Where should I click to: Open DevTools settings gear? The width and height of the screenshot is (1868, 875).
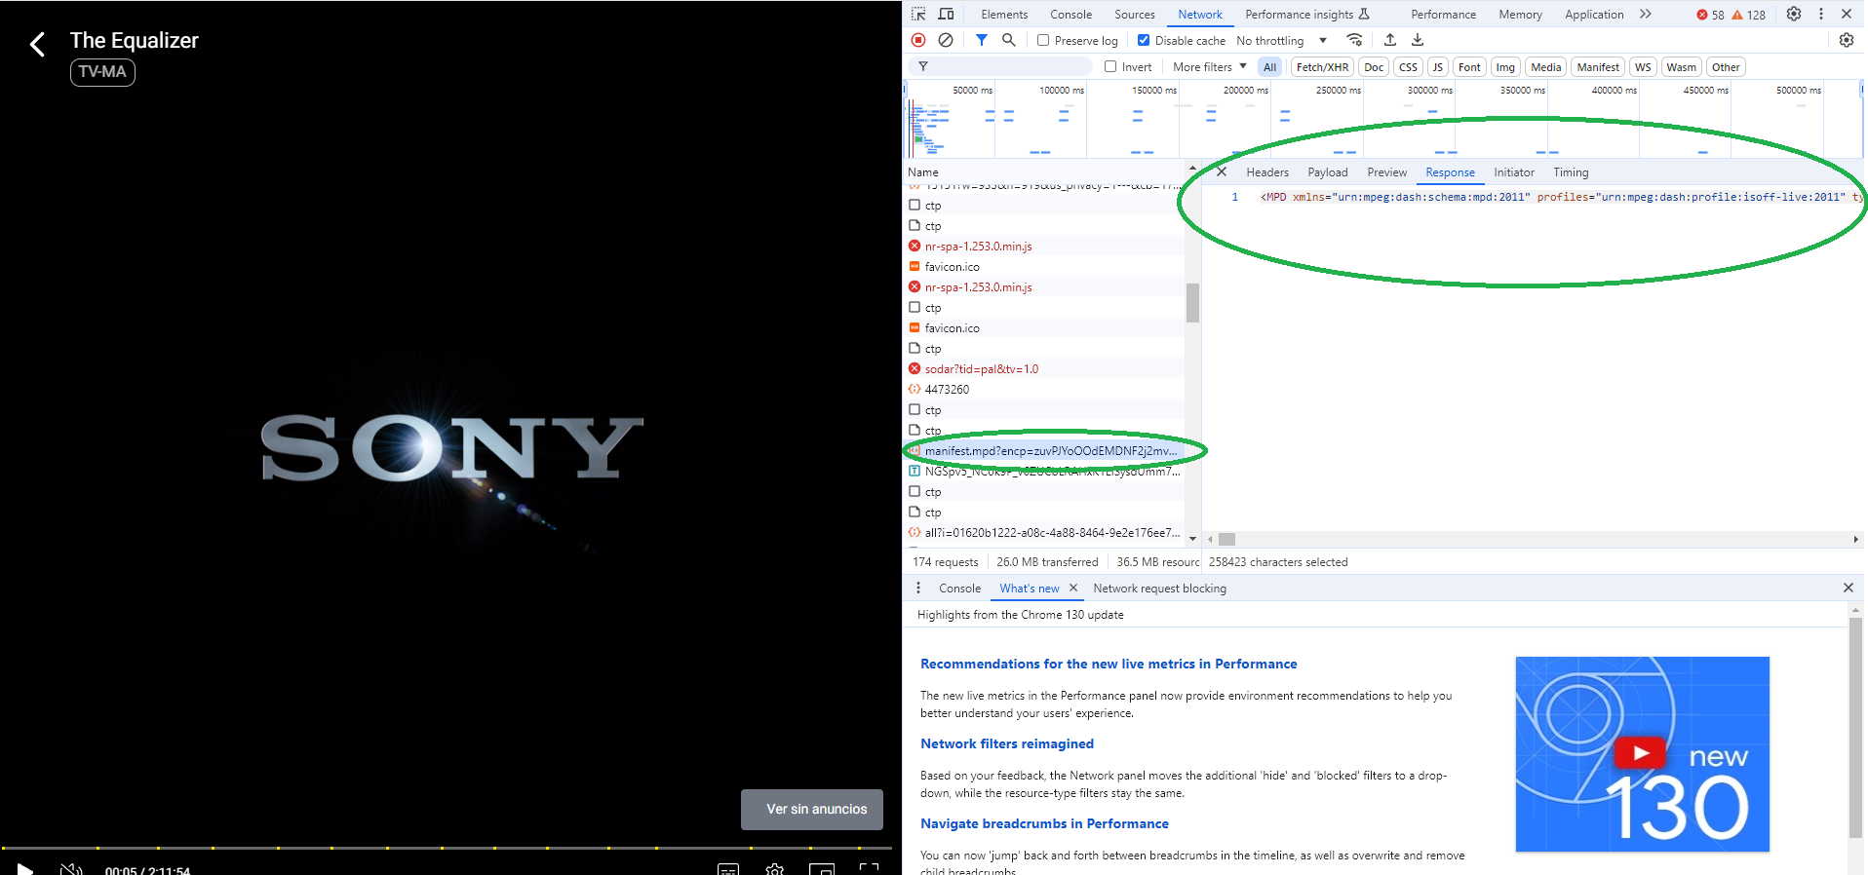pyautogui.click(x=1794, y=15)
